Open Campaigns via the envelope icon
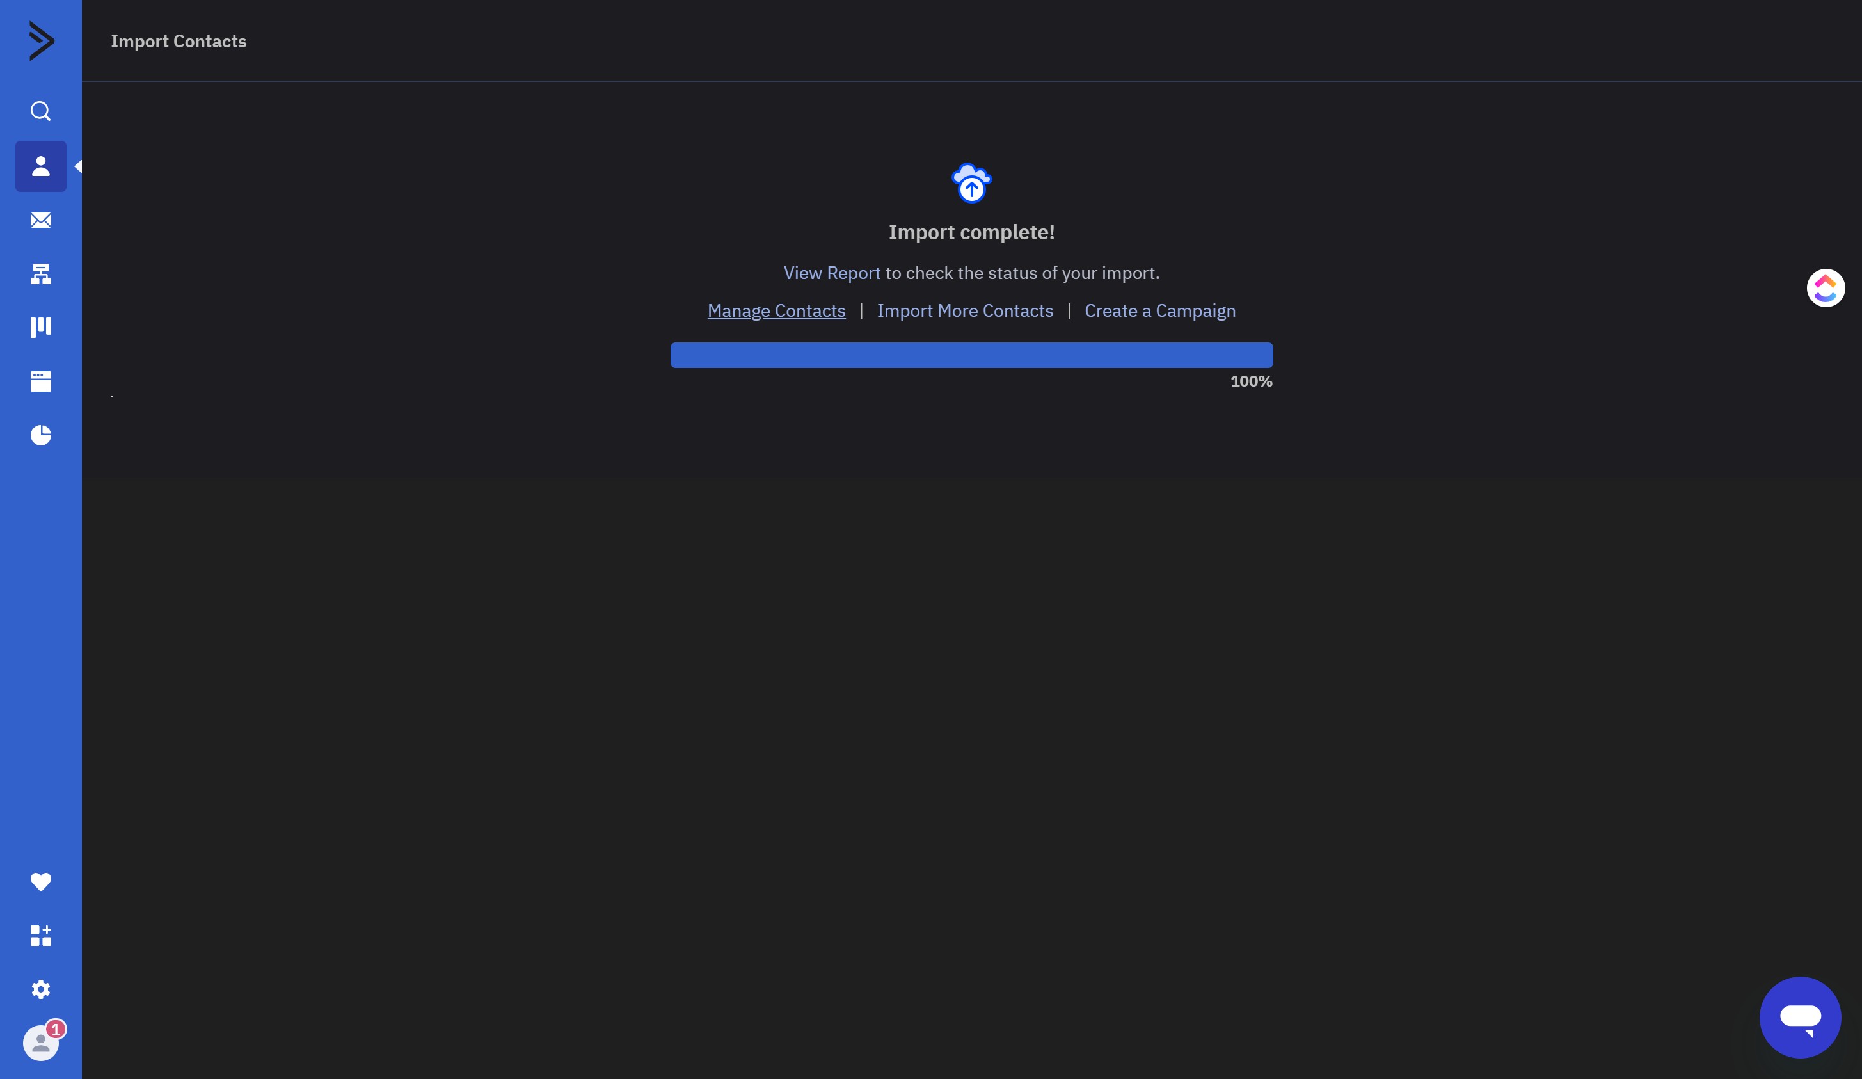Screen dimensions: 1862x1079 point(41,220)
